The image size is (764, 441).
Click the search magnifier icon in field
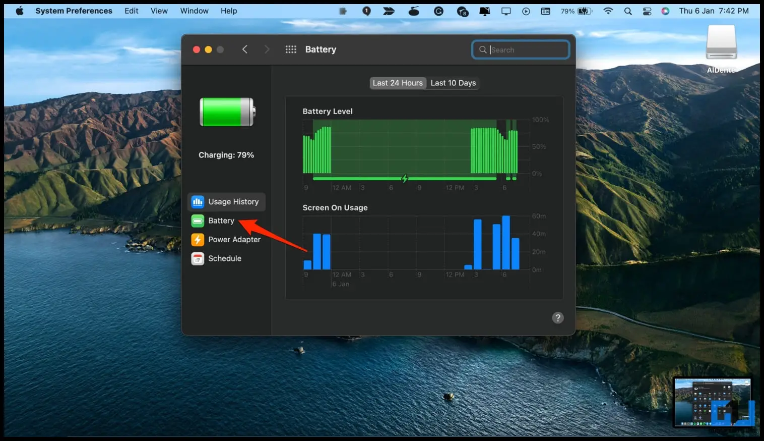coord(483,49)
